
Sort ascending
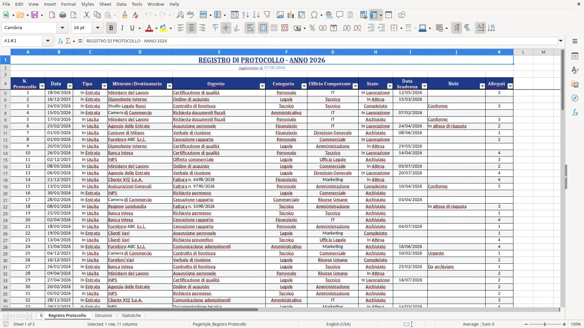(x=245, y=15)
